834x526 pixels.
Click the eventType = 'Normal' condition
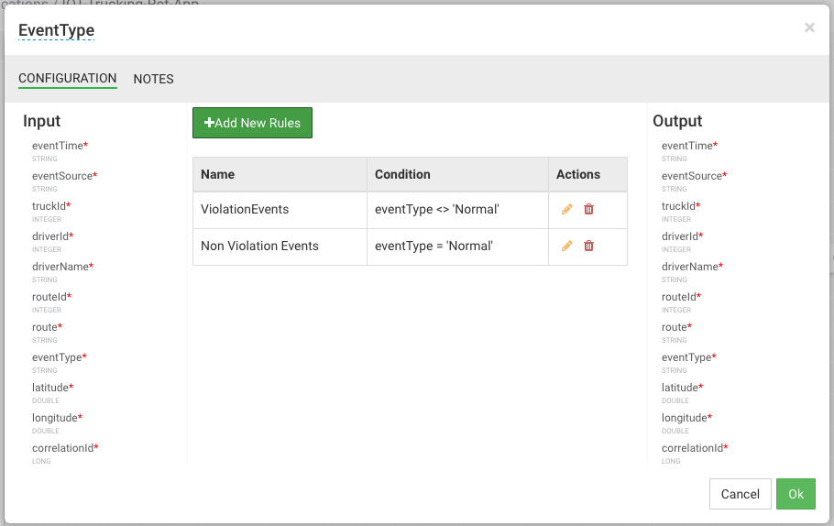click(433, 246)
